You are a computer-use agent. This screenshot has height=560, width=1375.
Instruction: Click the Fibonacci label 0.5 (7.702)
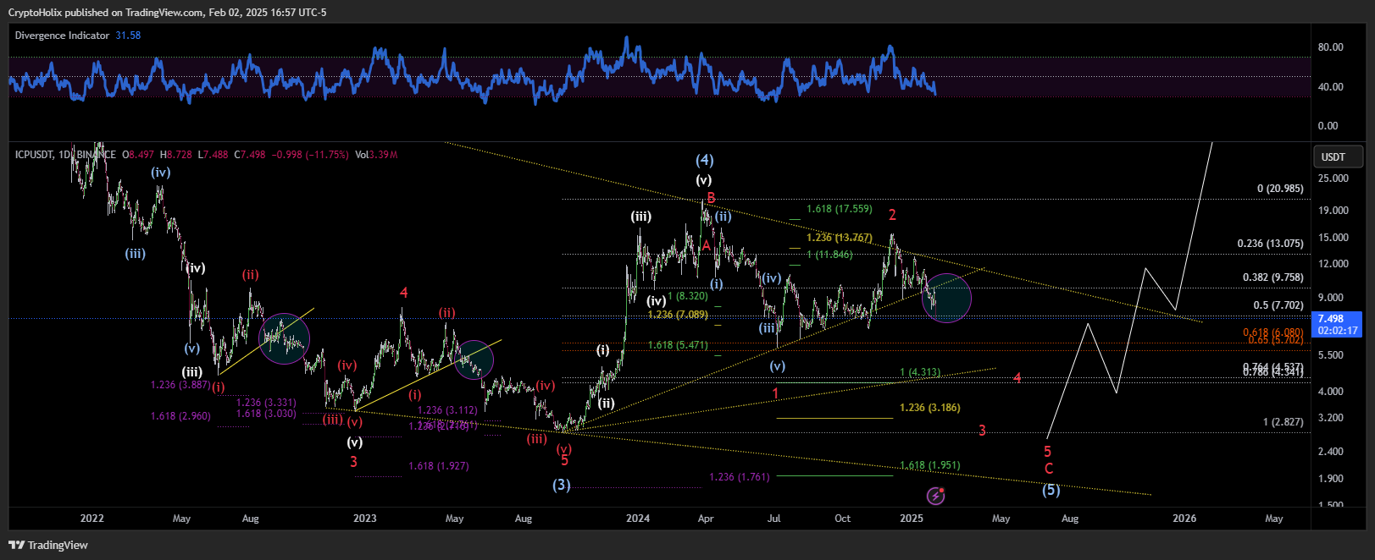point(1278,305)
